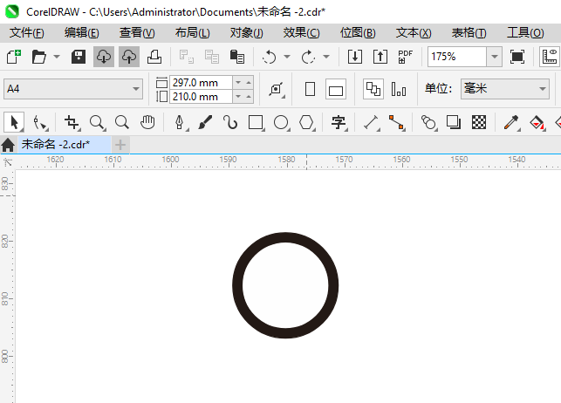Publish to PDF icon
The height and width of the screenshot is (403, 561).
click(406, 57)
